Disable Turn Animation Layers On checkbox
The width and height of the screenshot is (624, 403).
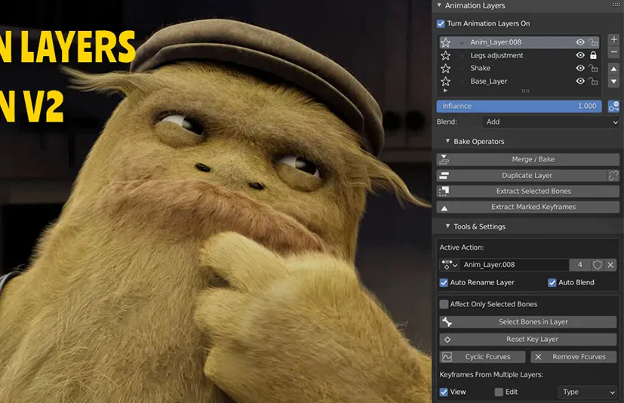441,24
